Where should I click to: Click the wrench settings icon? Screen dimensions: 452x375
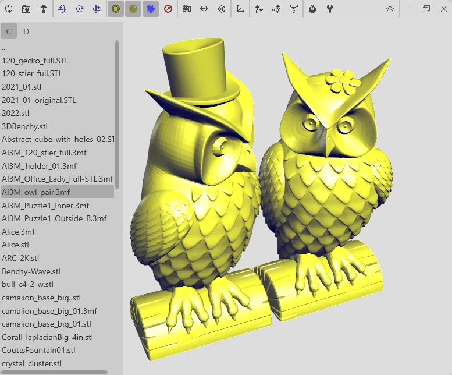point(330,9)
